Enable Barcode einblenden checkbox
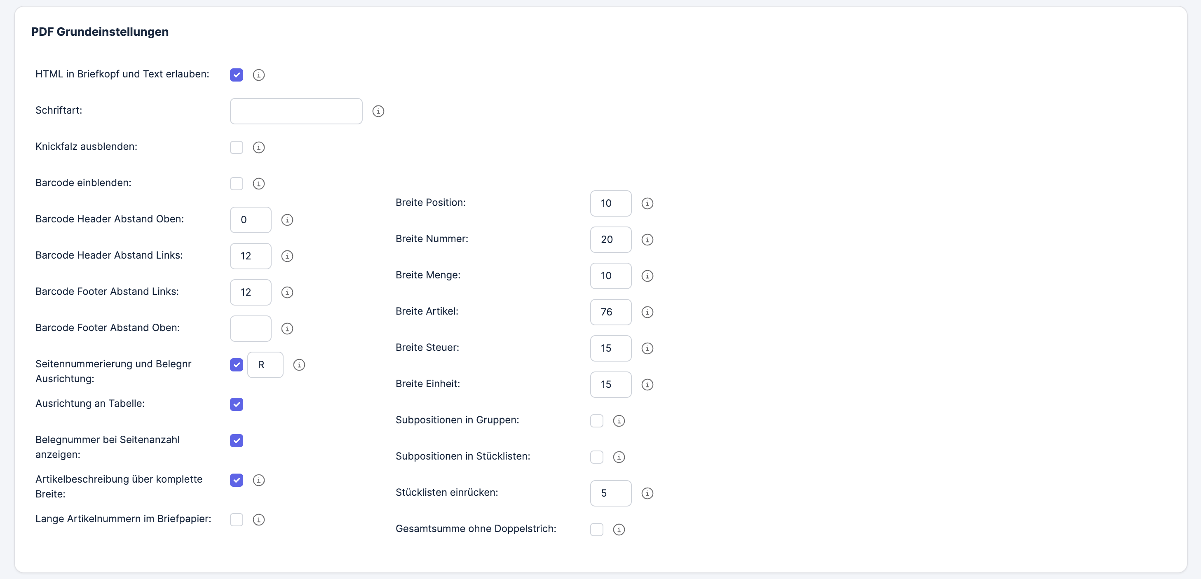1201x579 pixels. click(237, 184)
